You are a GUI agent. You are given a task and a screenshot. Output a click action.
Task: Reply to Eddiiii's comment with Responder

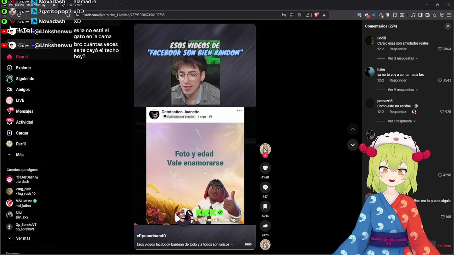point(398,49)
